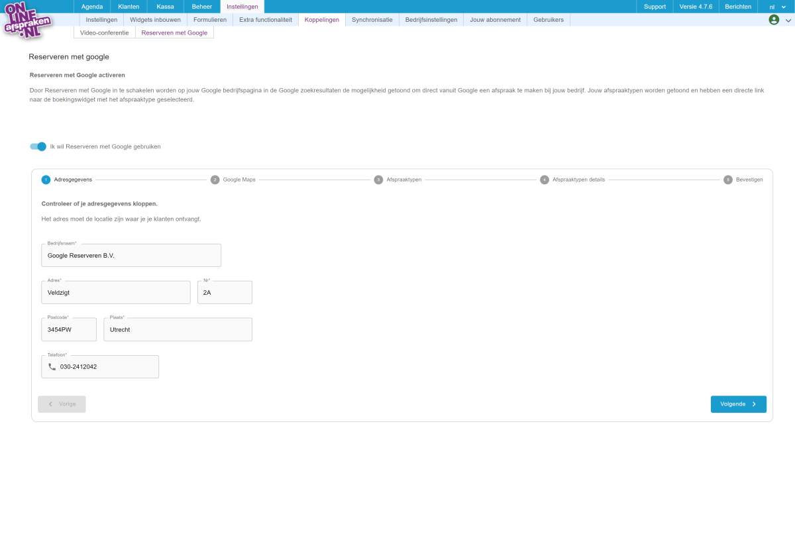Select Reserveren met Google tab
The width and height of the screenshot is (795, 534).
click(x=174, y=32)
